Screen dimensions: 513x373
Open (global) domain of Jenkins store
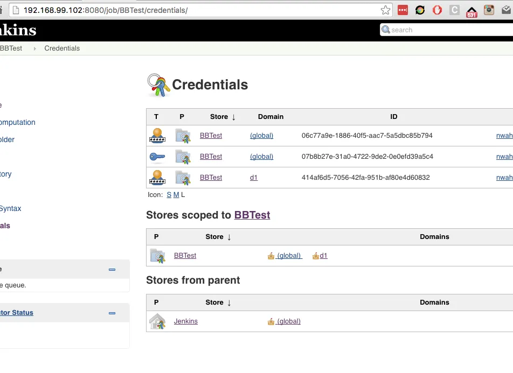pyautogui.click(x=289, y=321)
